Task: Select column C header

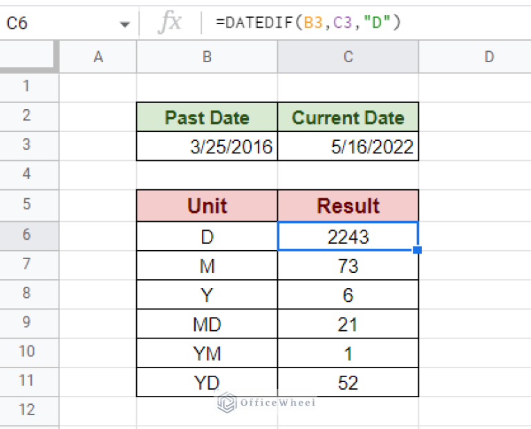Action: click(348, 57)
